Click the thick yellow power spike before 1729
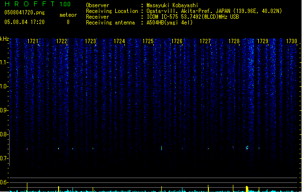This screenshot has width=302, height=192. pyautogui.click(x=247, y=189)
